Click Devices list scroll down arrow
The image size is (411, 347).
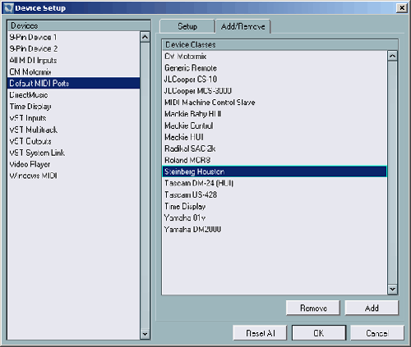click(x=145, y=334)
